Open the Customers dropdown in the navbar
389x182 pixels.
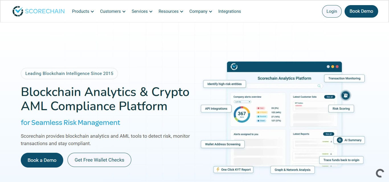112,11
